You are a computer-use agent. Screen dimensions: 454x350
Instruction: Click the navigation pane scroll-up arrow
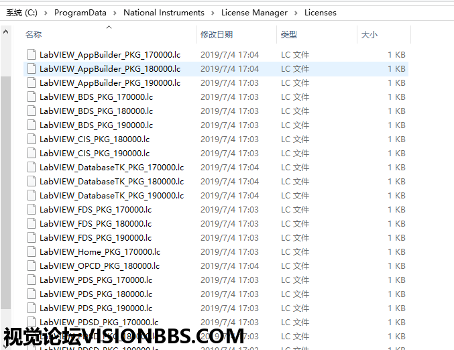(x=5, y=32)
